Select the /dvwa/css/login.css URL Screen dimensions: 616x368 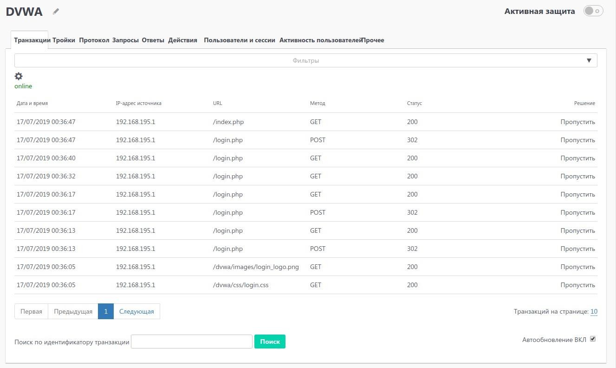coord(240,285)
